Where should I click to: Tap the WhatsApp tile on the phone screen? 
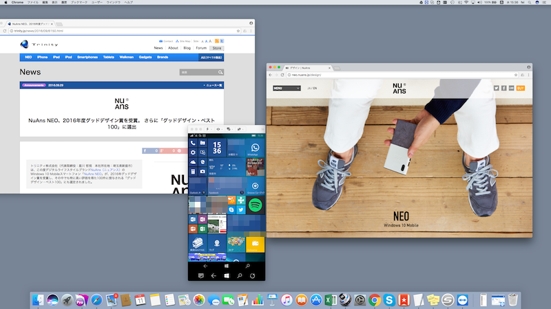pyautogui.click(x=255, y=149)
